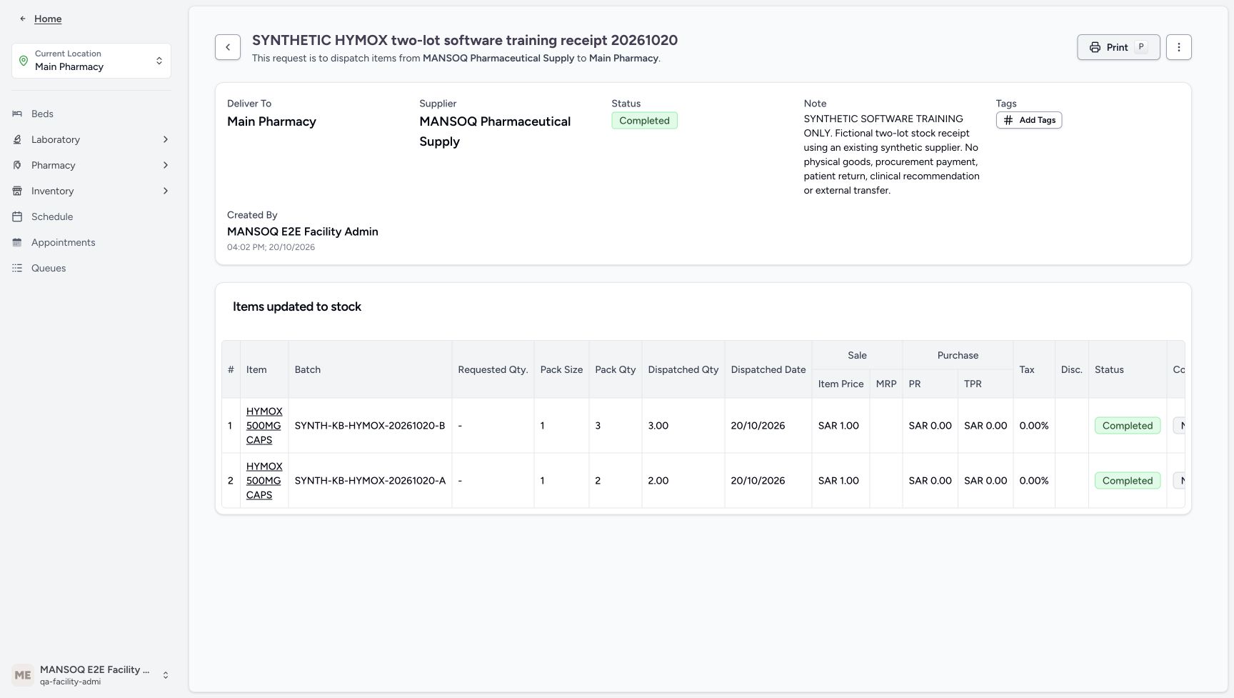Click the Items updated to stock heading

[297, 306]
